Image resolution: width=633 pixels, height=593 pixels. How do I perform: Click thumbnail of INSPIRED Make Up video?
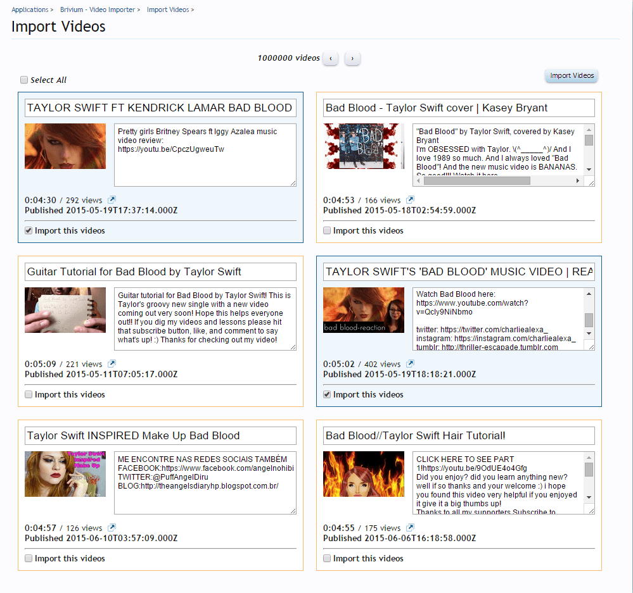point(65,474)
